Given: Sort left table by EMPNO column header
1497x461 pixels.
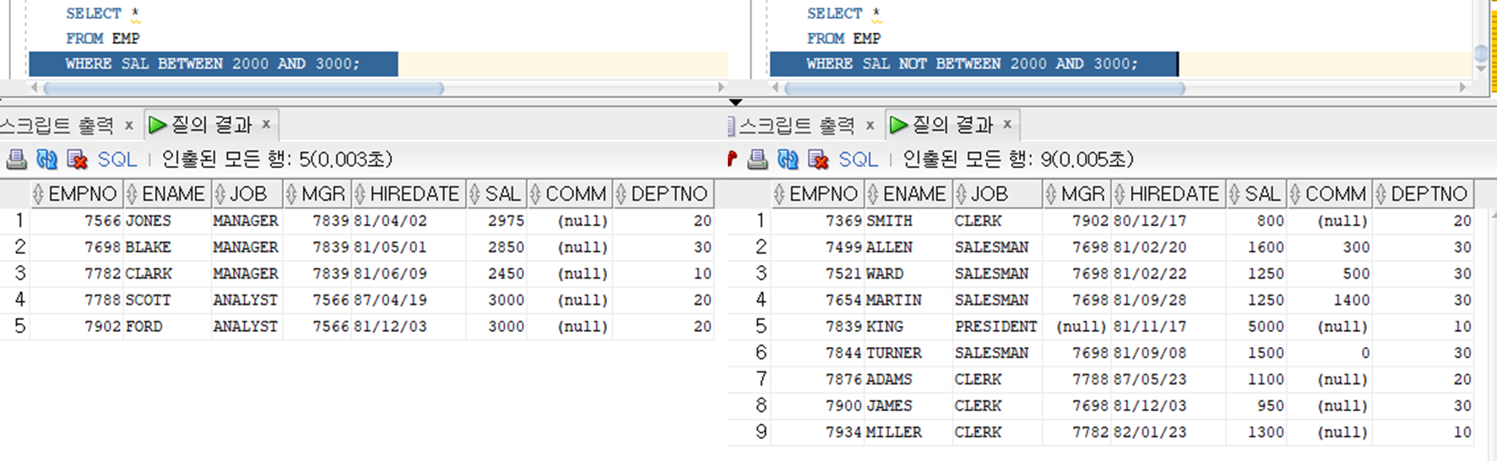Looking at the screenshot, I should (76, 193).
